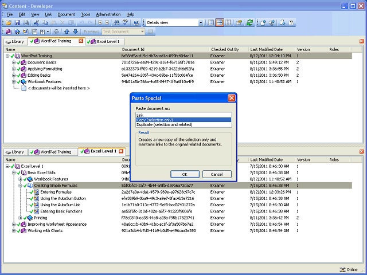Close the top WordPad Training tab

(81, 41)
